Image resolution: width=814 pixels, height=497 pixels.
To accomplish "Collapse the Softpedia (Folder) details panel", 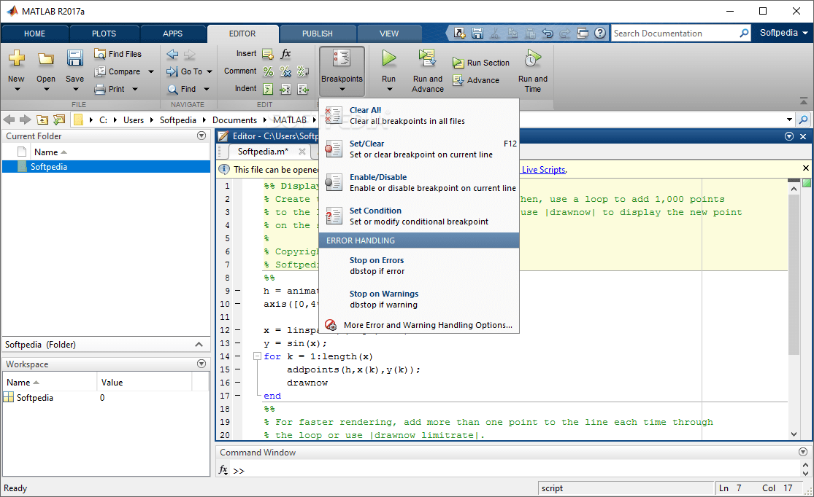I will click(x=199, y=345).
